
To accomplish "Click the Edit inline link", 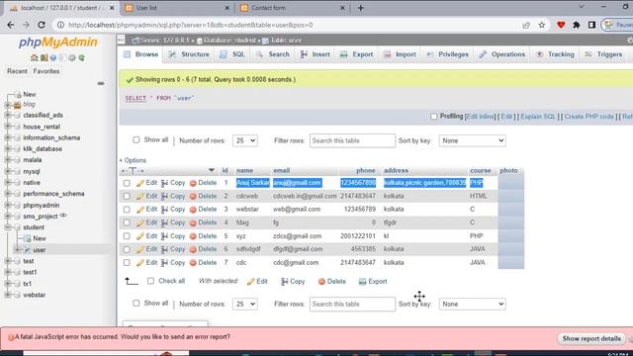I will click(480, 117).
